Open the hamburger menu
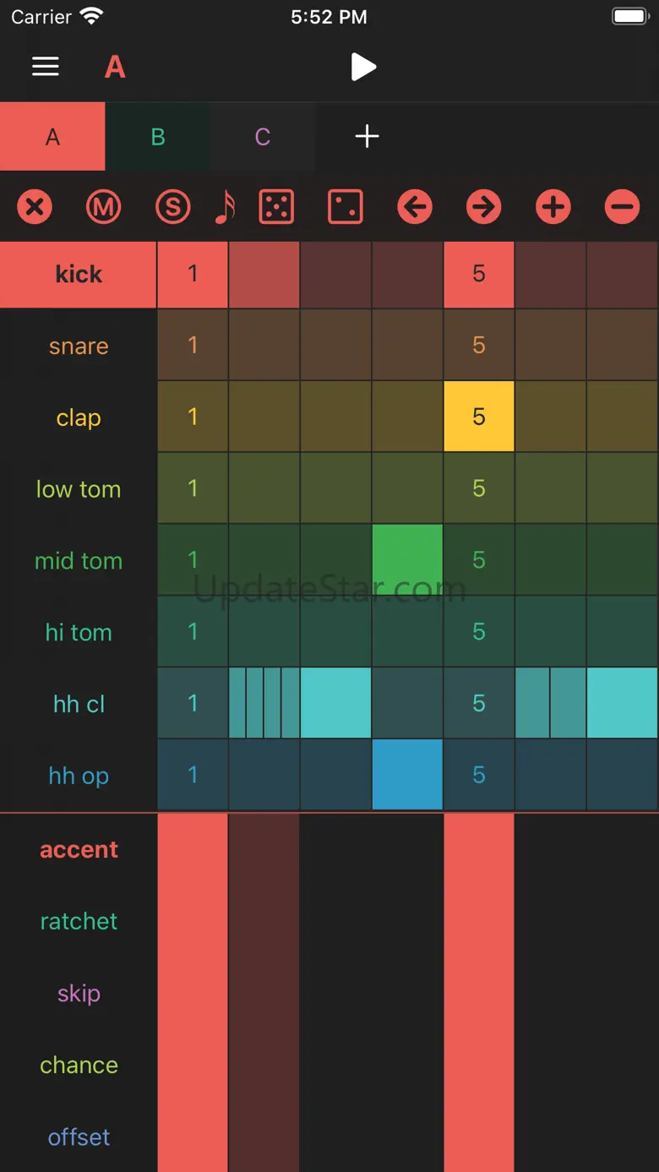659x1172 pixels. [46, 66]
